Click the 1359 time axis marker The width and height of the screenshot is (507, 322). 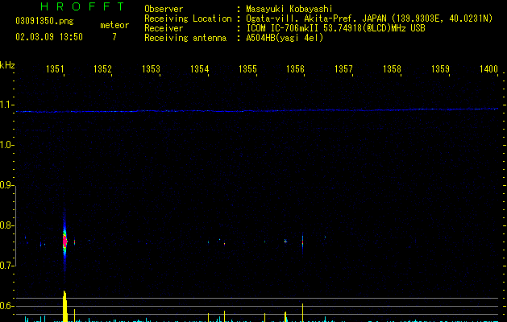(440, 68)
